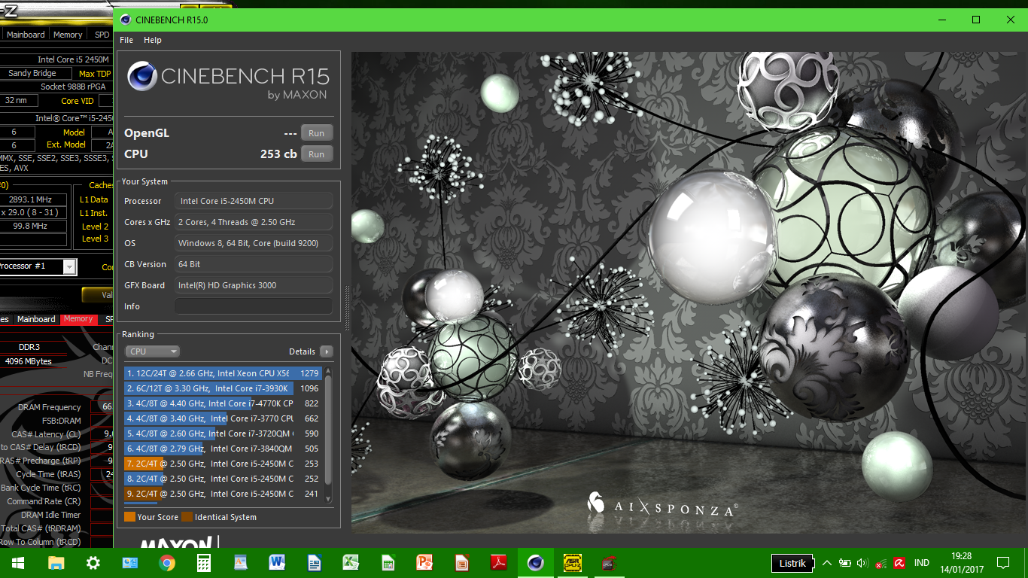The width and height of the screenshot is (1028, 578).
Task: Select ranking row 5 Core i7-3720QM 590
Action: click(224, 433)
